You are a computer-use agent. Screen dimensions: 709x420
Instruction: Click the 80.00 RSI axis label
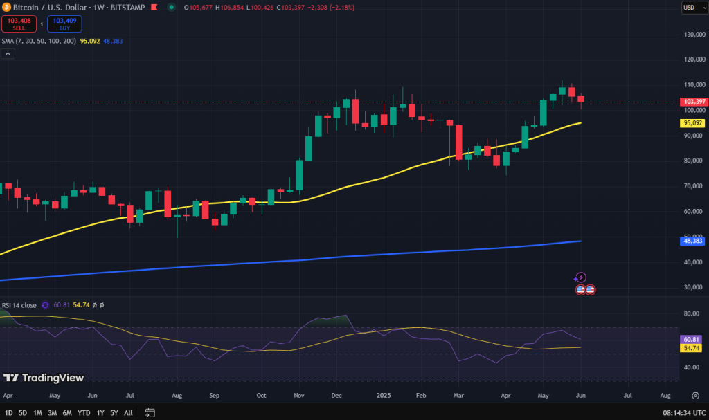click(x=692, y=313)
